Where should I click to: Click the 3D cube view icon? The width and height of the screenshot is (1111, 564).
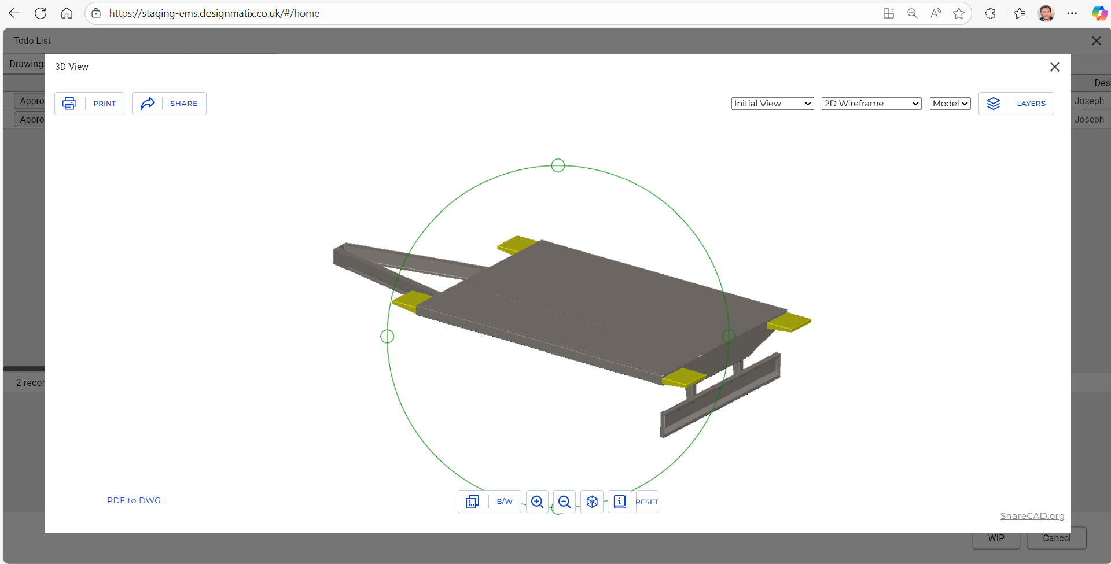592,502
